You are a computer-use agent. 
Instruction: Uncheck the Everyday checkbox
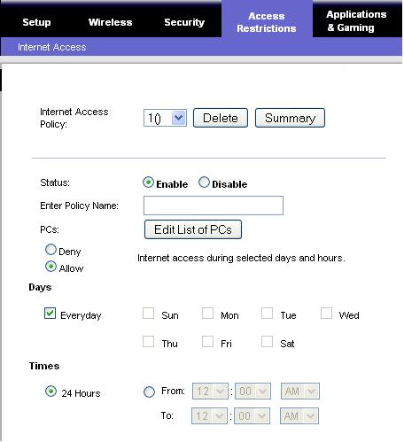tap(50, 314)
